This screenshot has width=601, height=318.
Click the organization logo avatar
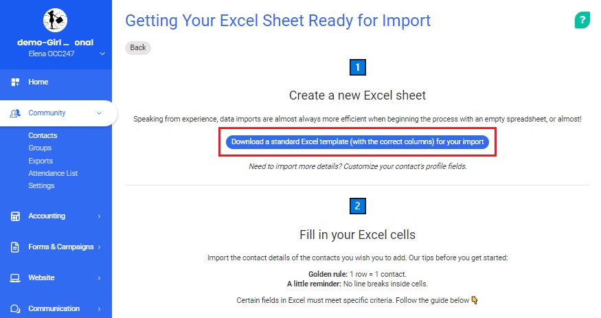click(55, 21)
